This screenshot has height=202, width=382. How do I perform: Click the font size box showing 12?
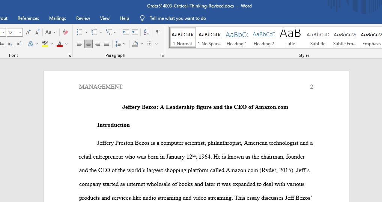[12, 32]
